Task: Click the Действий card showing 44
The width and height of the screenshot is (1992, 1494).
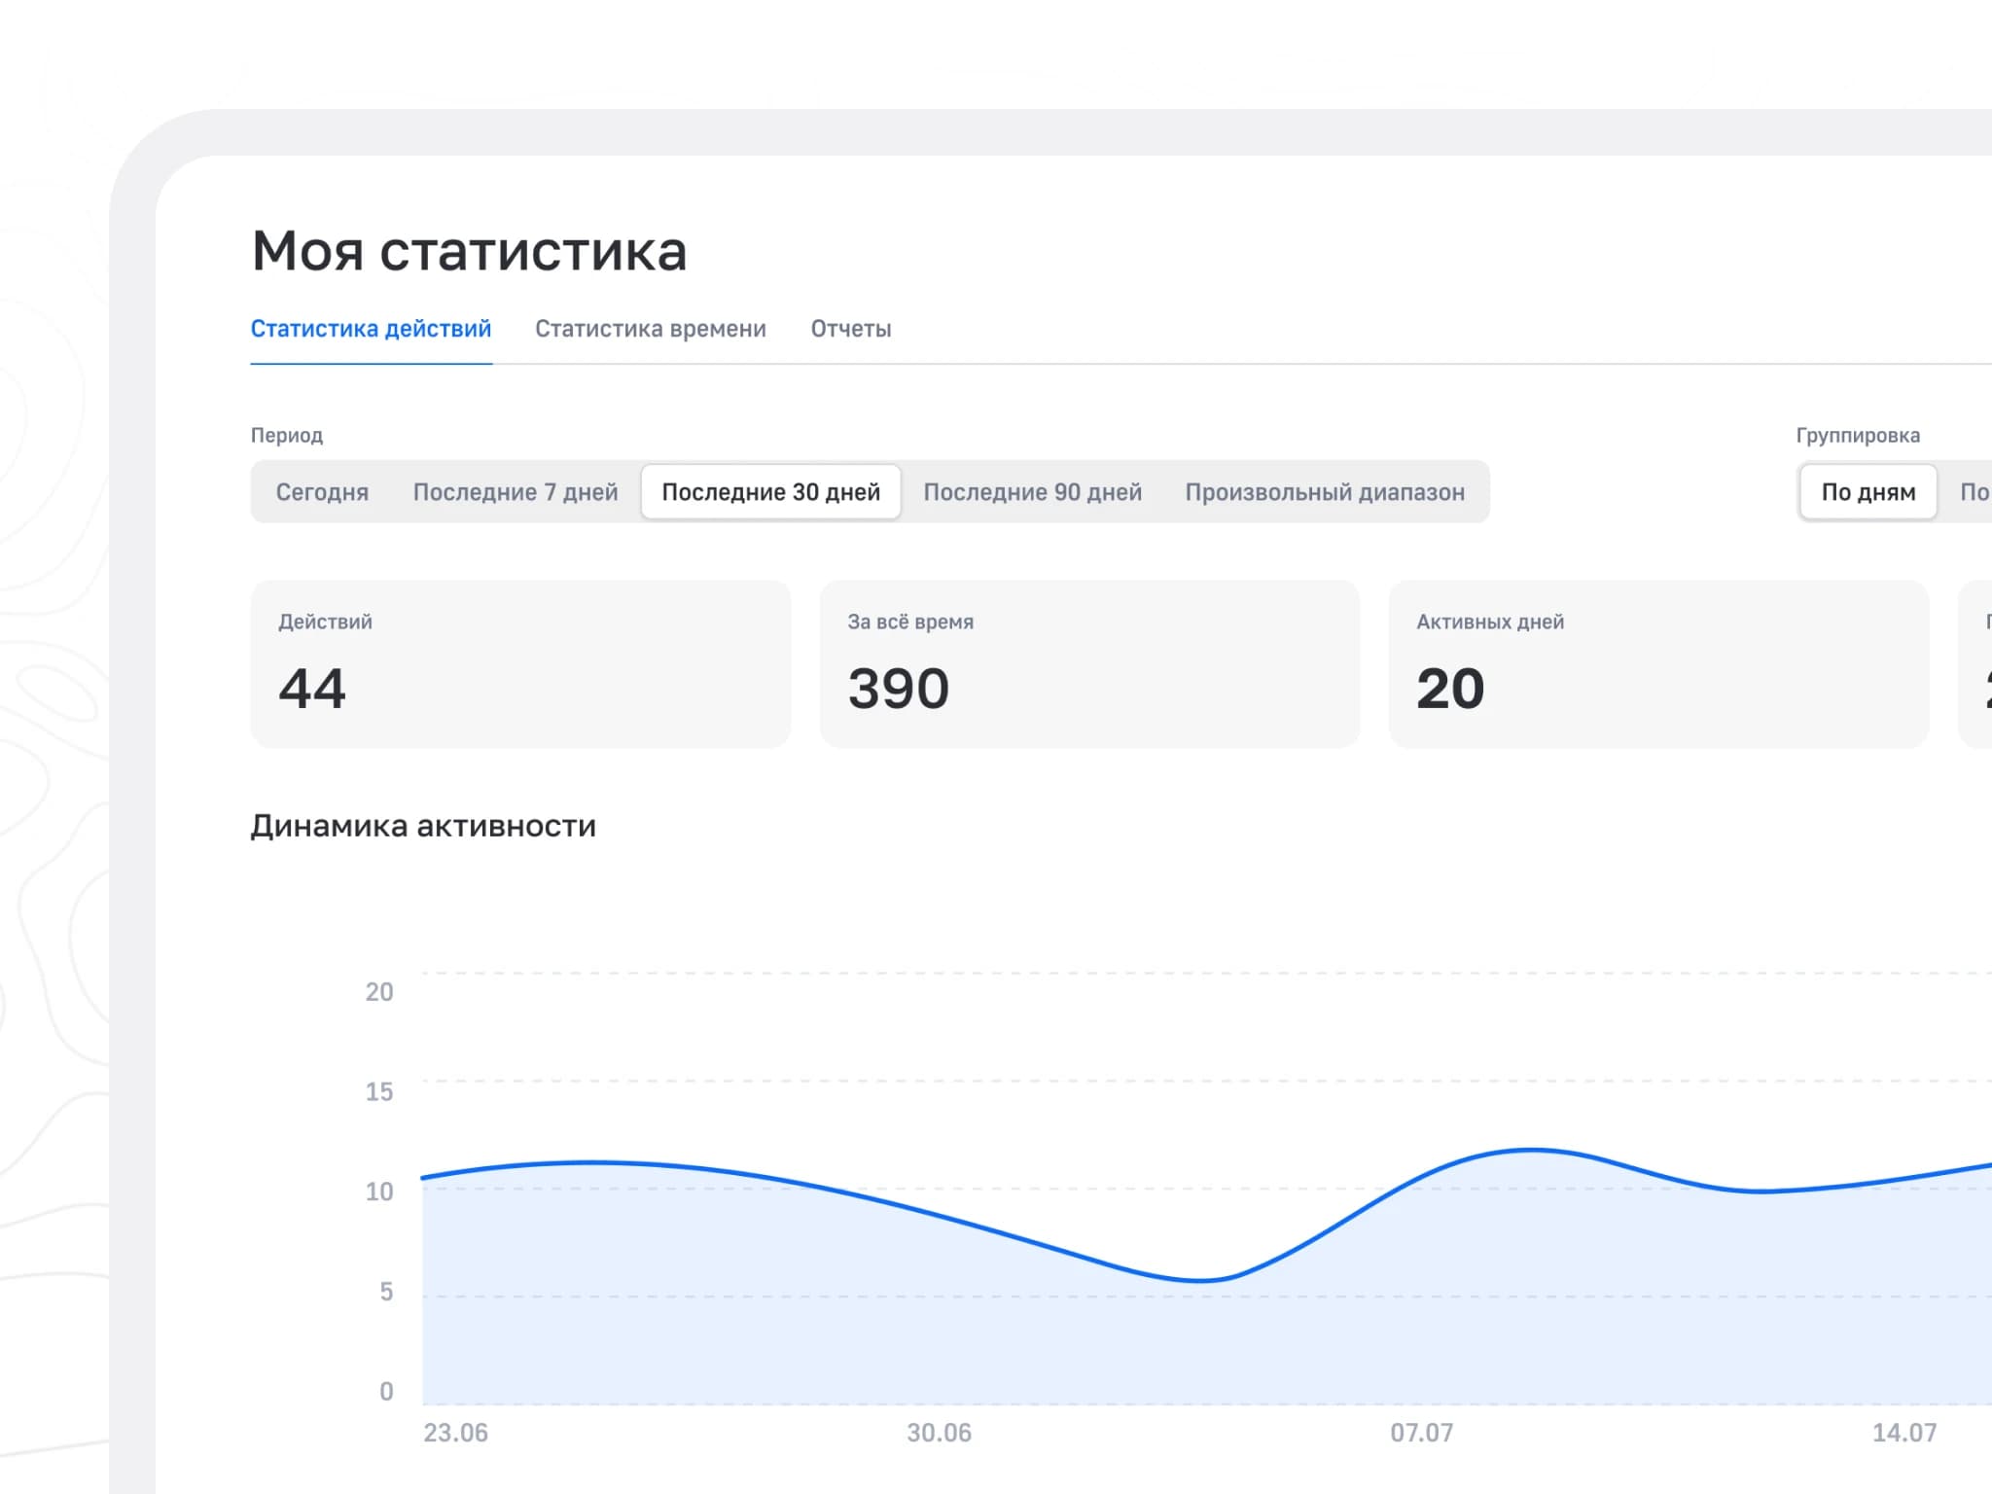Action: pos(520,664)
